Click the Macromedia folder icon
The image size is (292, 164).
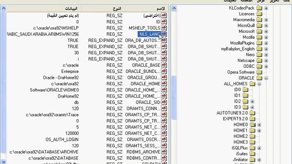pyautogui.click(x=259, y=20)
